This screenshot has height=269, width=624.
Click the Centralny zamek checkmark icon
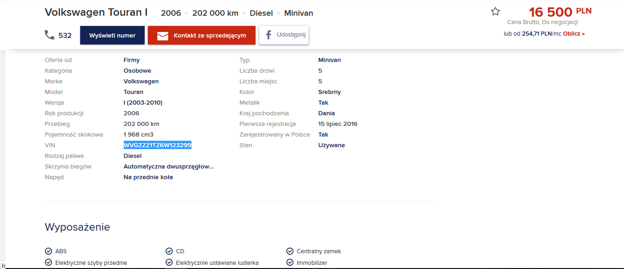pyautogui.click(x=290, y=251)
